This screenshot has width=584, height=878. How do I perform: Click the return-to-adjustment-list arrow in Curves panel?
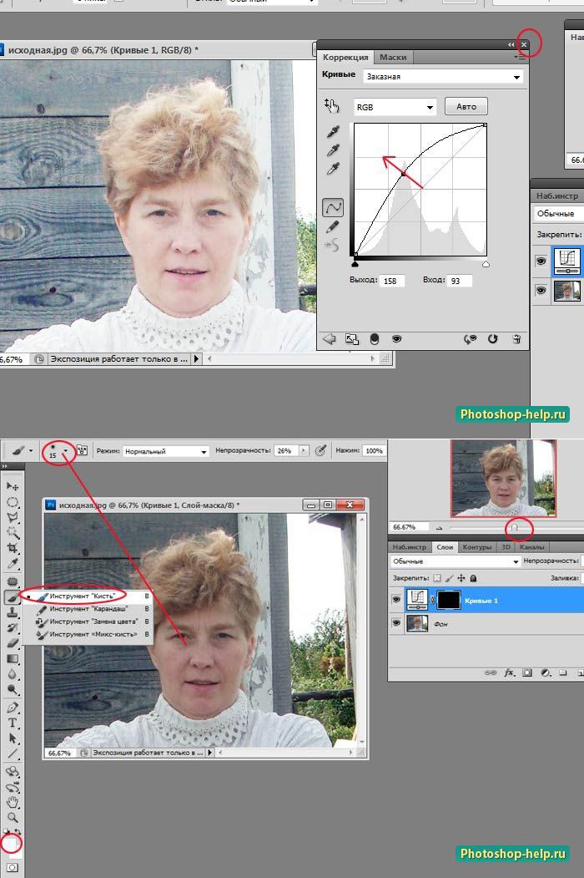[x=330, y=339]
